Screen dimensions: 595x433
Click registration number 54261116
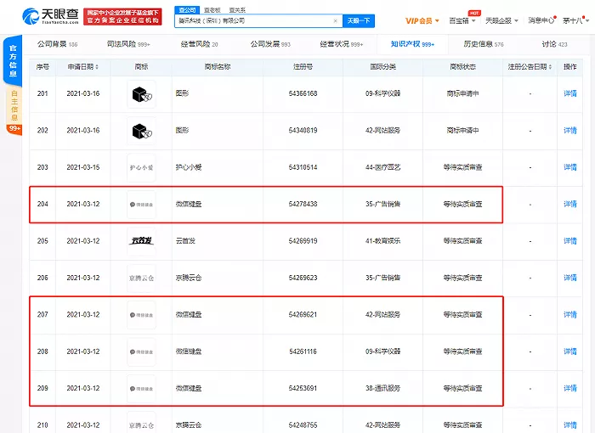coord(303,351)
